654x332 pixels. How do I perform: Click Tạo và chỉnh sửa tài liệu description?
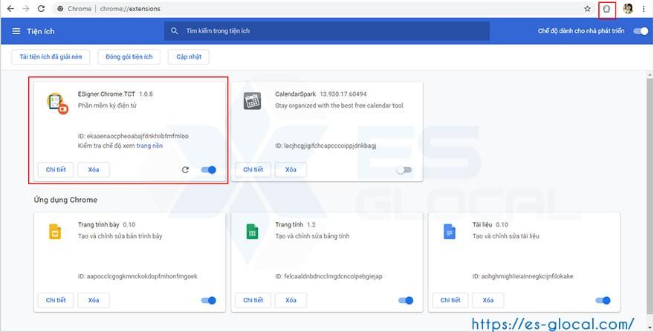(x=506, y=236)
